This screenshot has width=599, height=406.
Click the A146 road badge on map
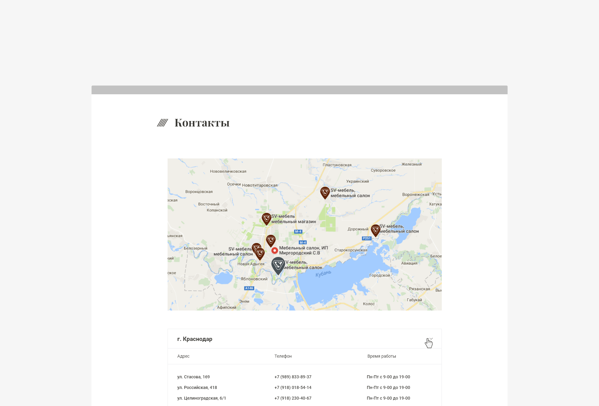point(249,288)
